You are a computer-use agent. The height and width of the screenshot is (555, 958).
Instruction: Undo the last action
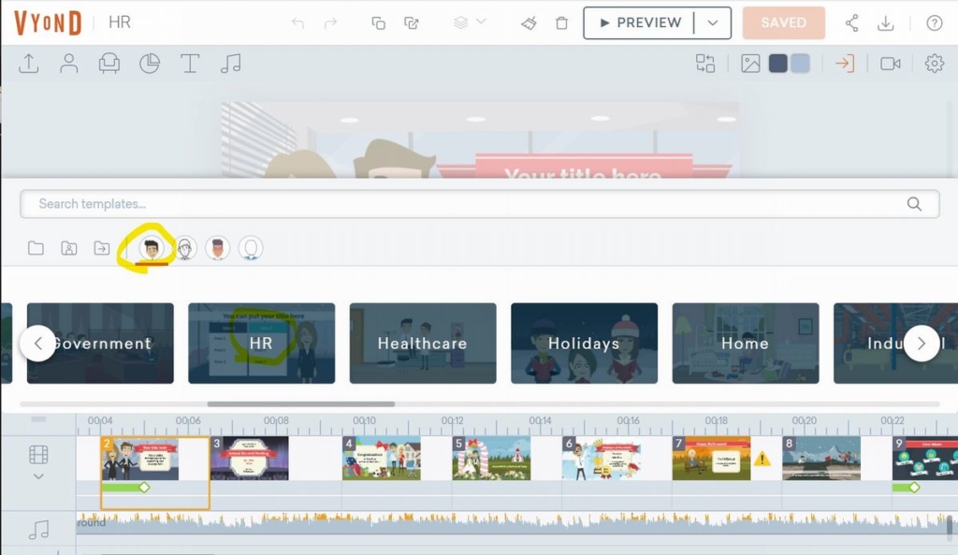(298, 23)
